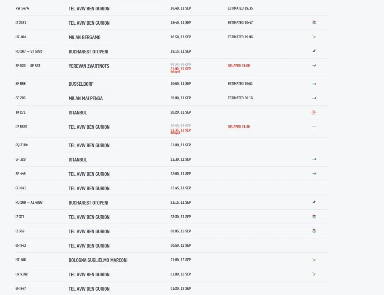
Task: Click the airline logo on the 5F 686 Dusseldorf row
Action: point(314,84)
